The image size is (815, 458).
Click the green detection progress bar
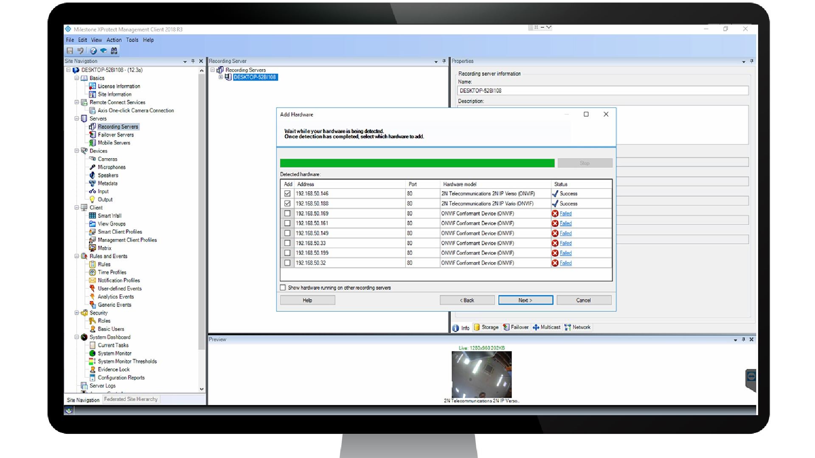pyautogui.click(x=417, y=163)
